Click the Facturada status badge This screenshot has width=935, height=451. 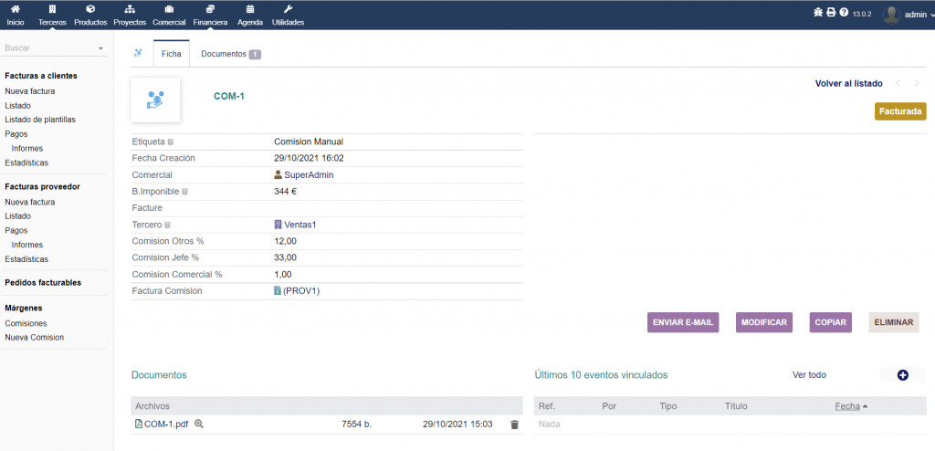(x=900, y=111)
